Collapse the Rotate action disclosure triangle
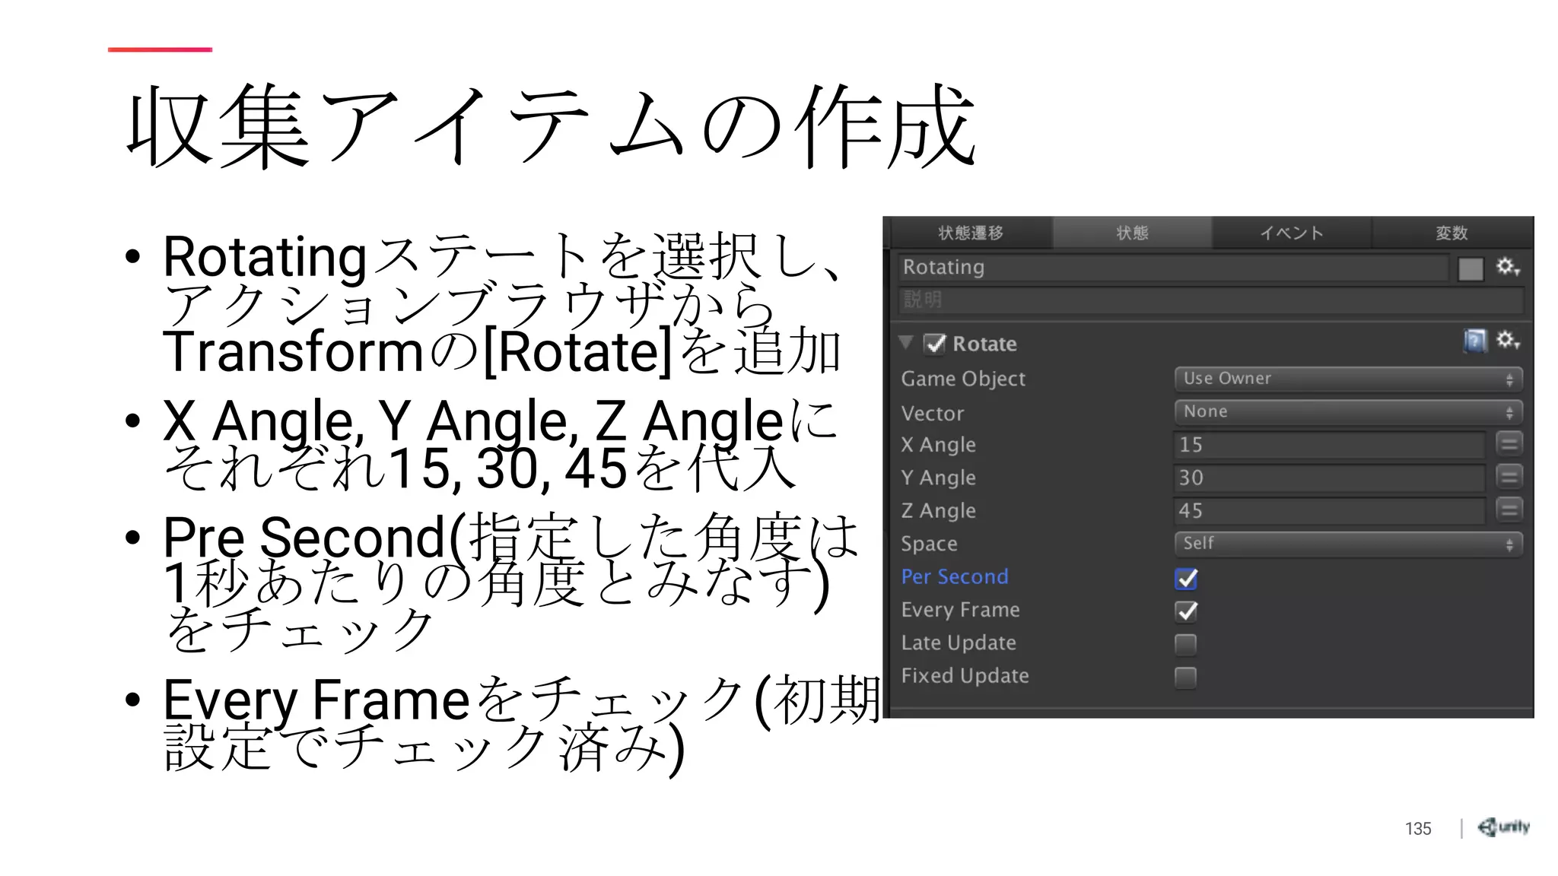Screen dimensions: 1558x876 coord(906,342)
